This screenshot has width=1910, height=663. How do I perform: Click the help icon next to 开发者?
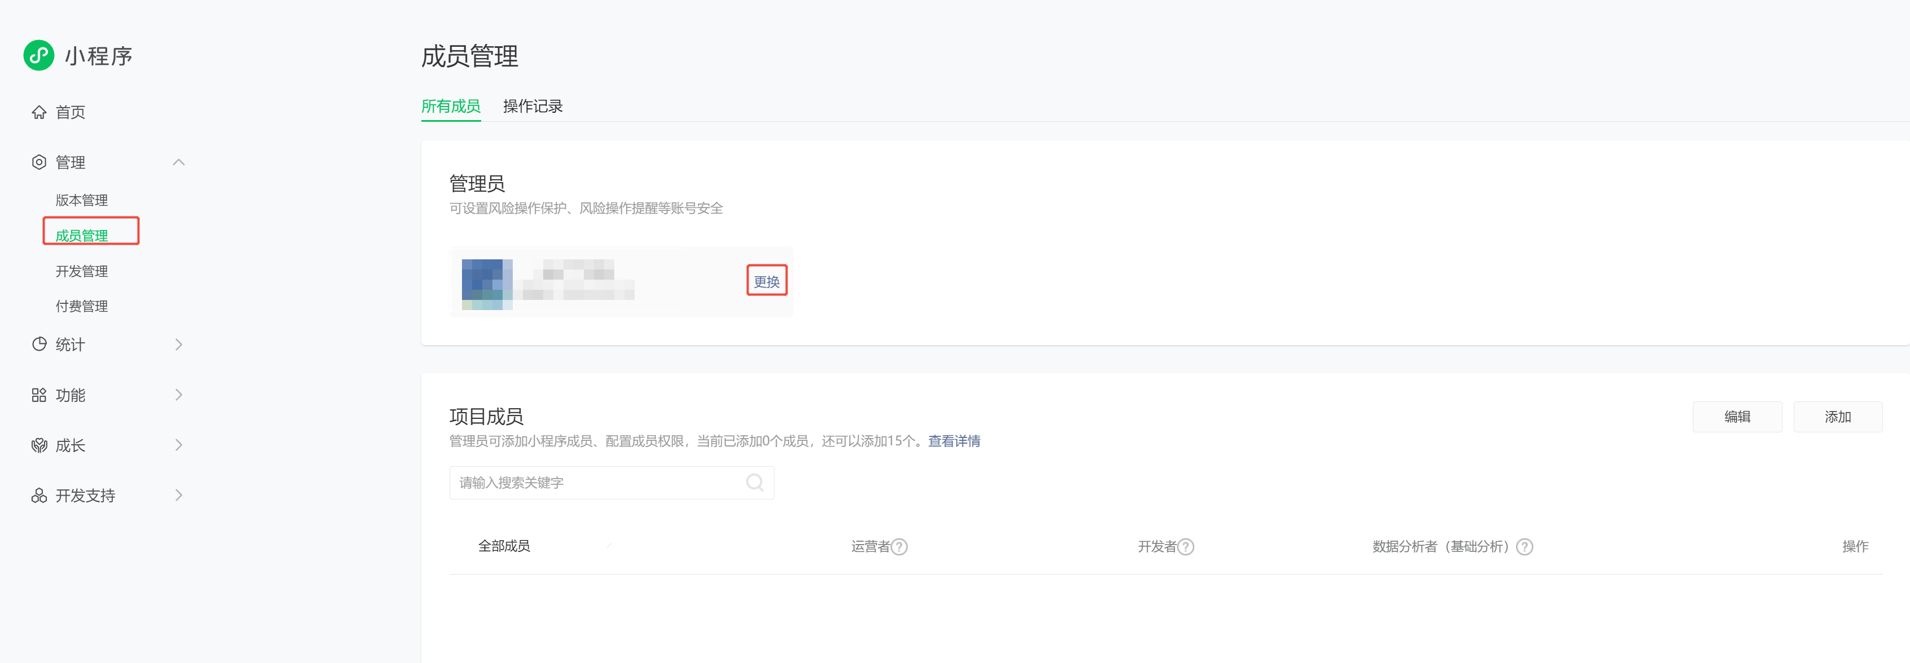point(1186,547)
